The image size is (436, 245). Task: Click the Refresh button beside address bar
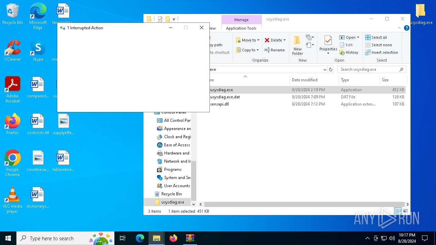coord(330,69)
